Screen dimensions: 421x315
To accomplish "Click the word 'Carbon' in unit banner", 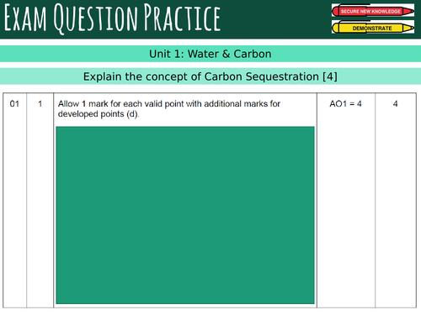I will 253,54.
